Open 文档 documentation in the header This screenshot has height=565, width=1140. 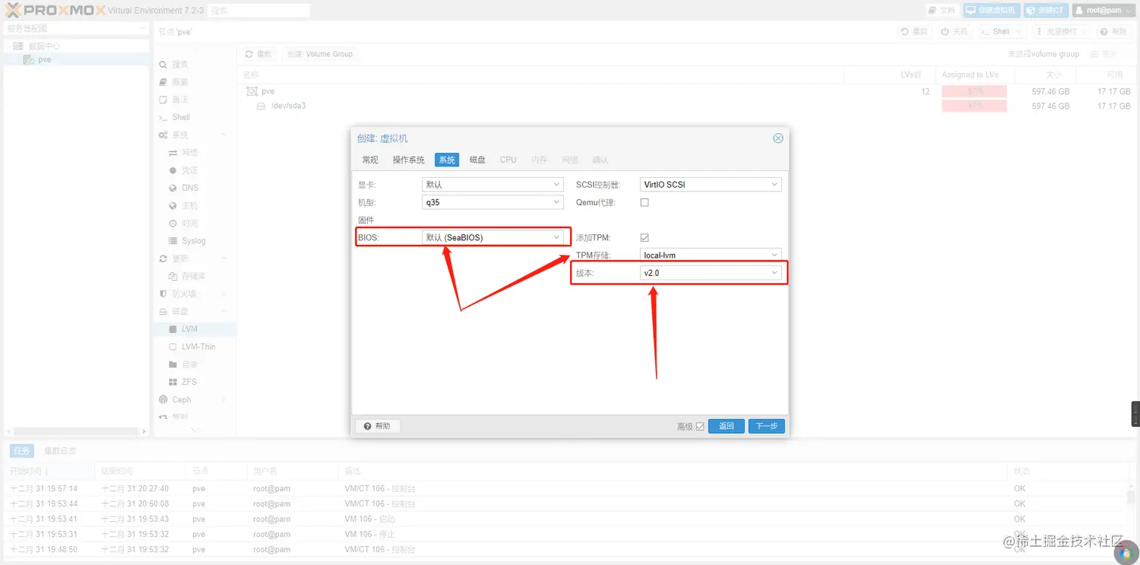[942, 11]
